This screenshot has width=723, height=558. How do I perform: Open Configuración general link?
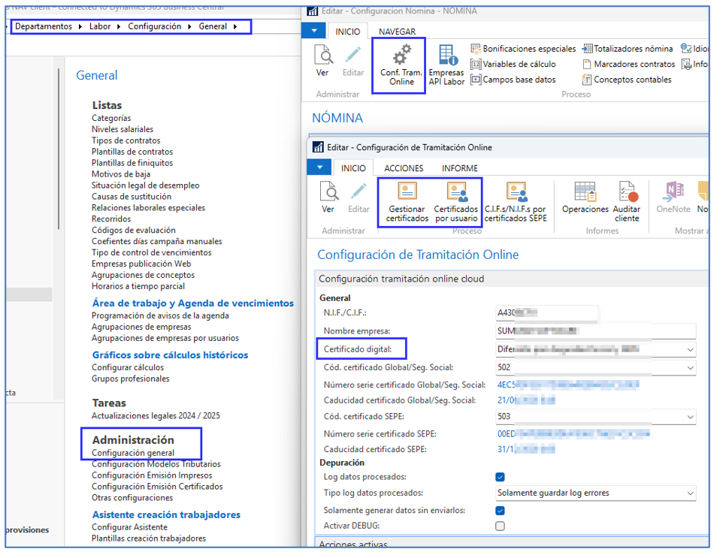tap(133, 453)
